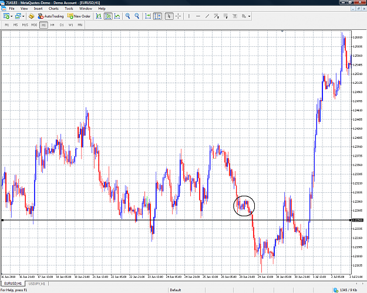Switch to M15 timeframe
The width and height of the screenshot is (367, 293).
click(25, 25)
